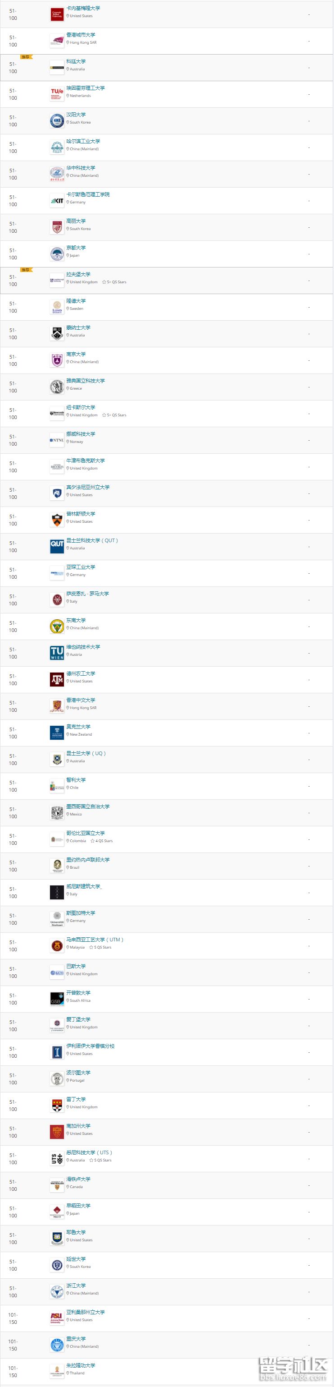
Task: Open the 香港城市大学 university link
Action: click(x=81, y=34)
